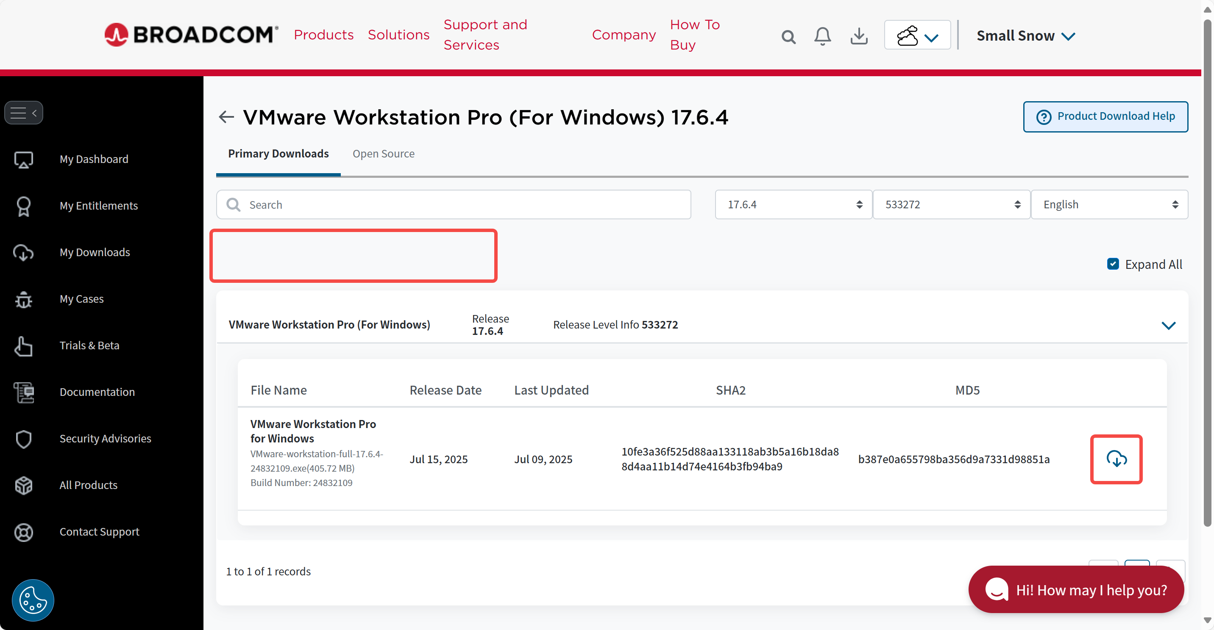Open All Products page
Viewport: 1214px width, 630px height.
tap(88, 485)
